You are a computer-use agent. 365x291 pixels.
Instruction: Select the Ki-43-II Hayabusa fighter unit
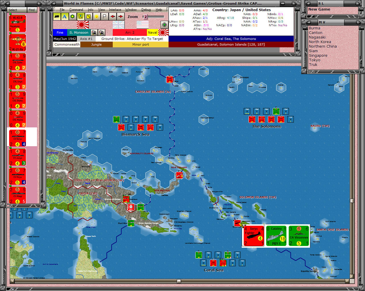coord(18,24)
